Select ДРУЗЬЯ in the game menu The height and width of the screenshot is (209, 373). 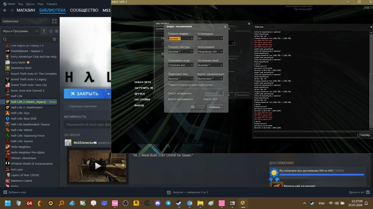[140, 94]
